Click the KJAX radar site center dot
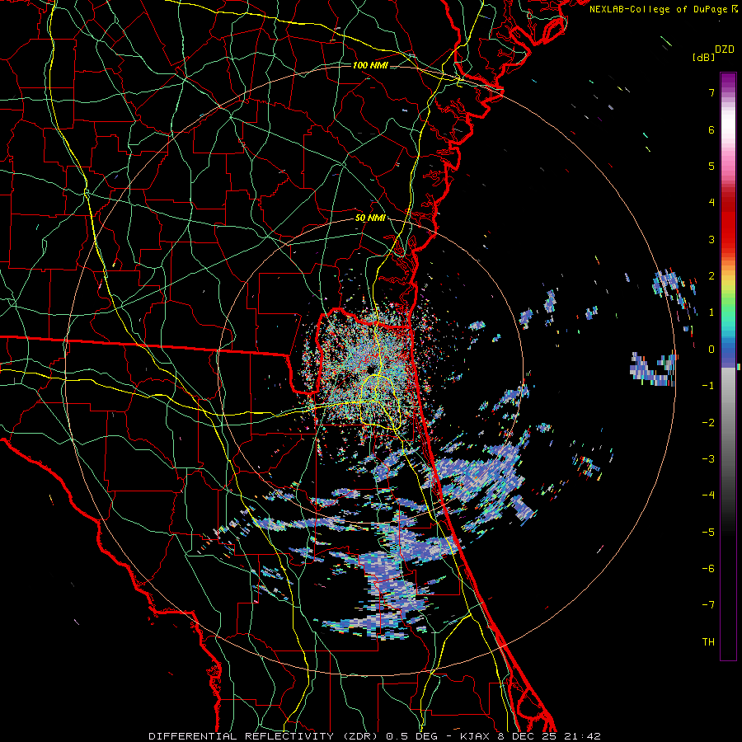Viewport: 742px width, 742px height. click(369, 369)
